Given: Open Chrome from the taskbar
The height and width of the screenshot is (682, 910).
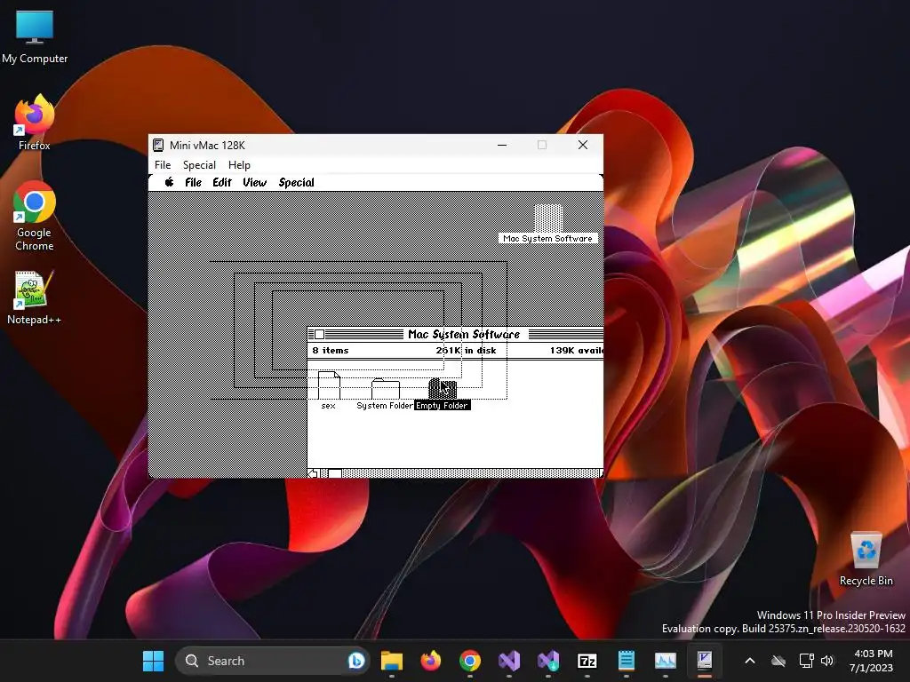Looking at the screenshot, I should pos(470,661).
